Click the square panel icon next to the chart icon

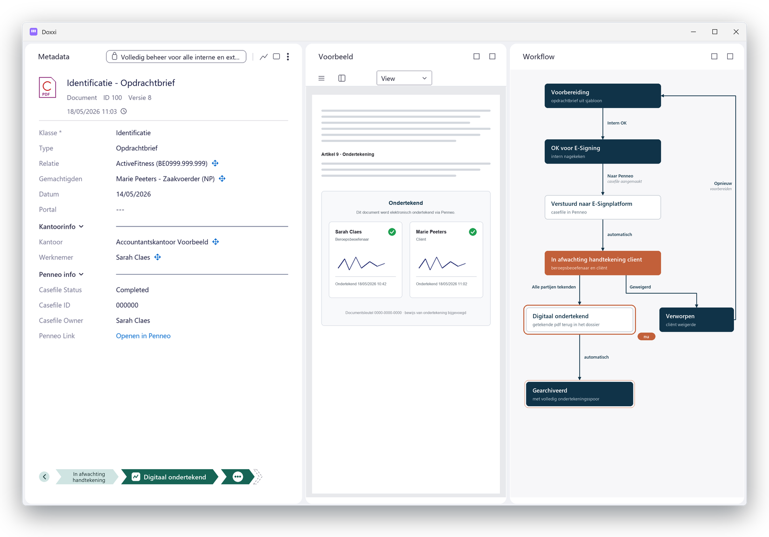[276, 57]
